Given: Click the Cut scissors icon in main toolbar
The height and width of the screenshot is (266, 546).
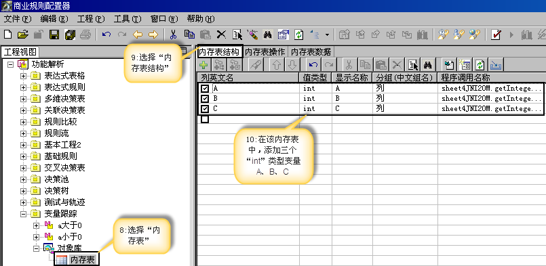Looking at the screenshot, I should 173,35.
